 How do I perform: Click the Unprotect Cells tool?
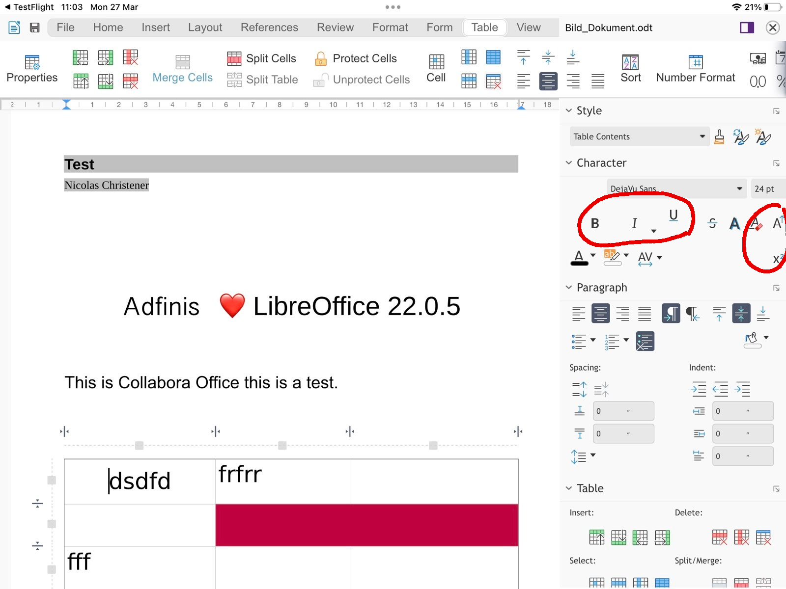362,80
